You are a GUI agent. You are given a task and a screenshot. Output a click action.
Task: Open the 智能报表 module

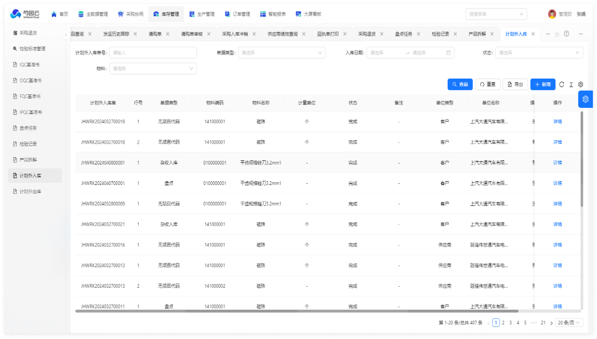coord(273,14)
